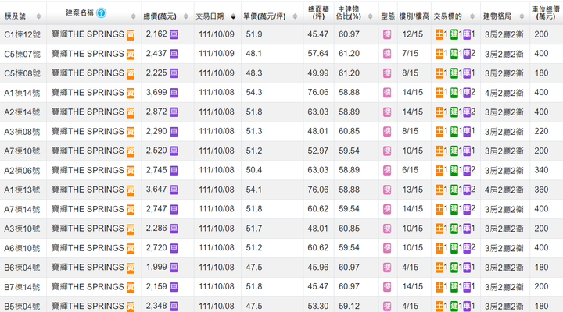Click the unit price 54.3 cell

tap(254, 92)
